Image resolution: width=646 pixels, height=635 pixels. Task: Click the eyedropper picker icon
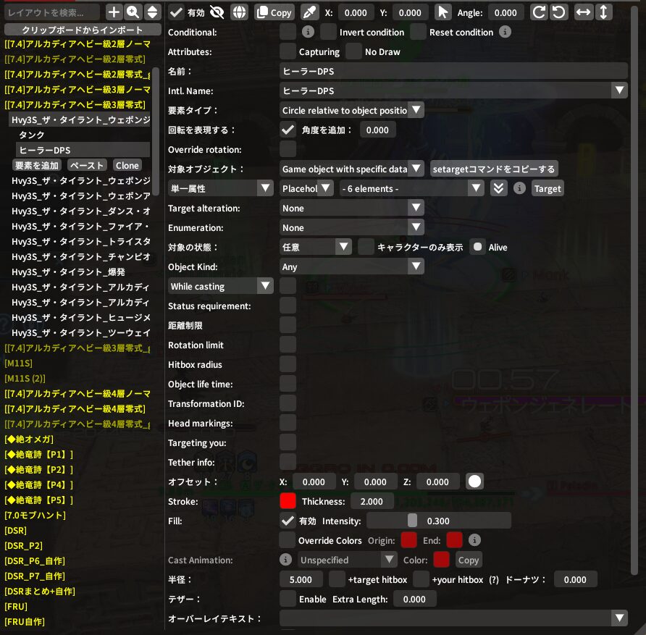(309, 12)
